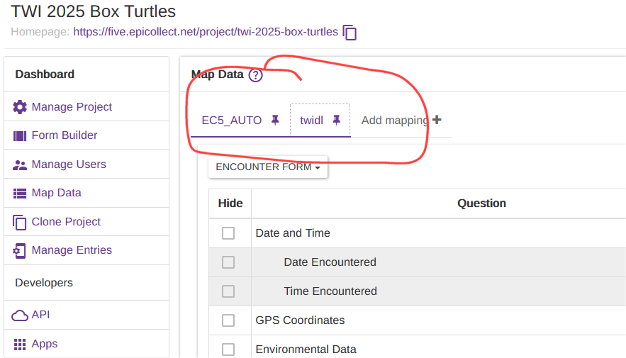The height and width of the screenshot is (358, 626).
Task: Open the Map Data help icon
Action: point(255,75)
